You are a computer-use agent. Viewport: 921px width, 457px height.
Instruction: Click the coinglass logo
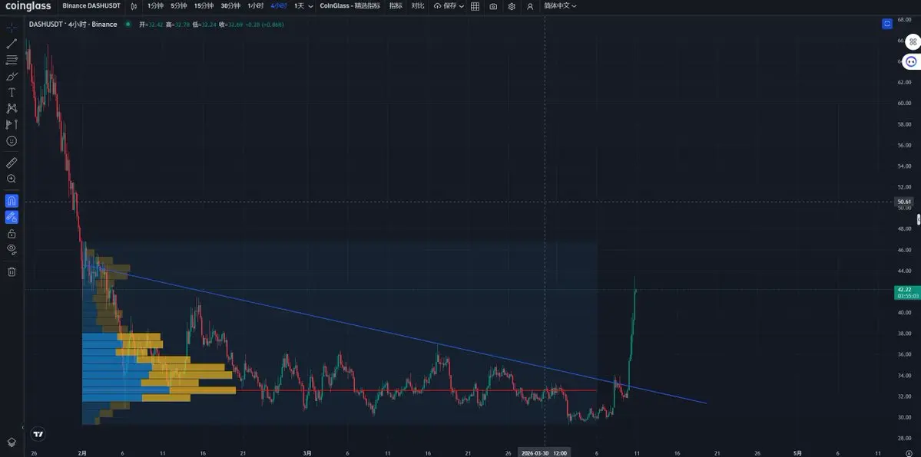click(x=28, y=6)
